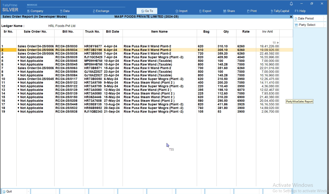
Task: Click the Bill Date column header
Action: (x=112, y=32)
